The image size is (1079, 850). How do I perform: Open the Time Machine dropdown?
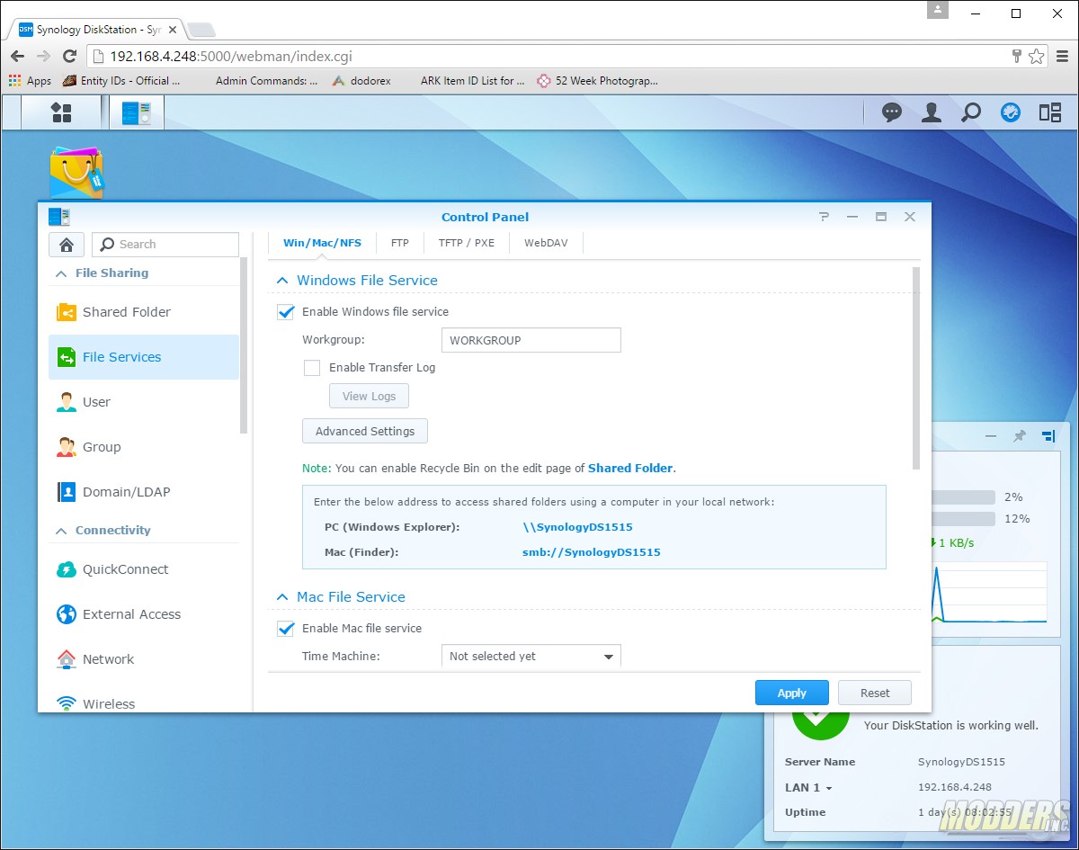(531, 657)
